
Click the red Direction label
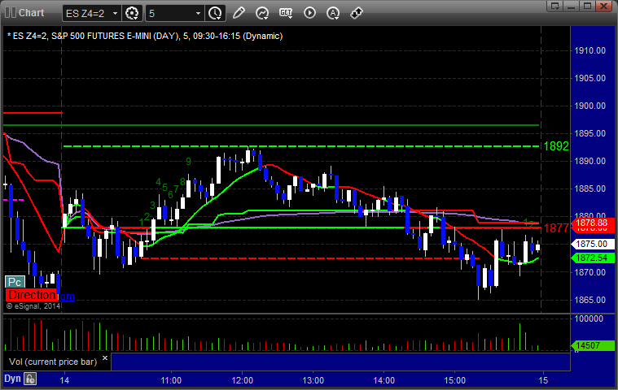[32, 295]
